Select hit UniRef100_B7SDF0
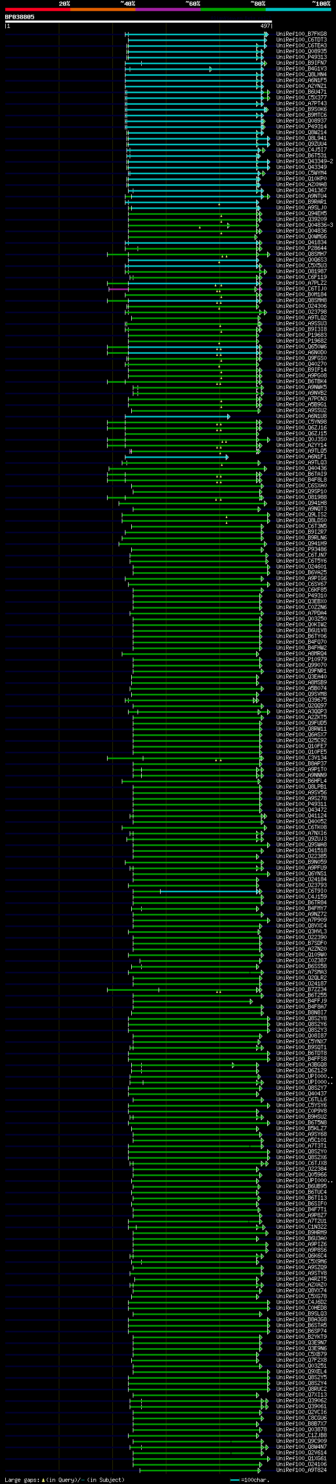This screenshot has height=1484, width=336. tap(301, 943)
